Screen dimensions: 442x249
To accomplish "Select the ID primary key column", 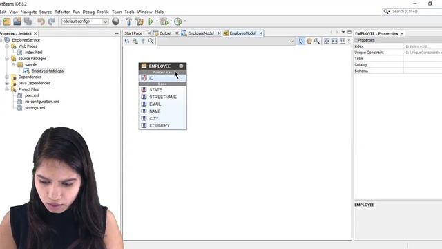I will point(163,78).
